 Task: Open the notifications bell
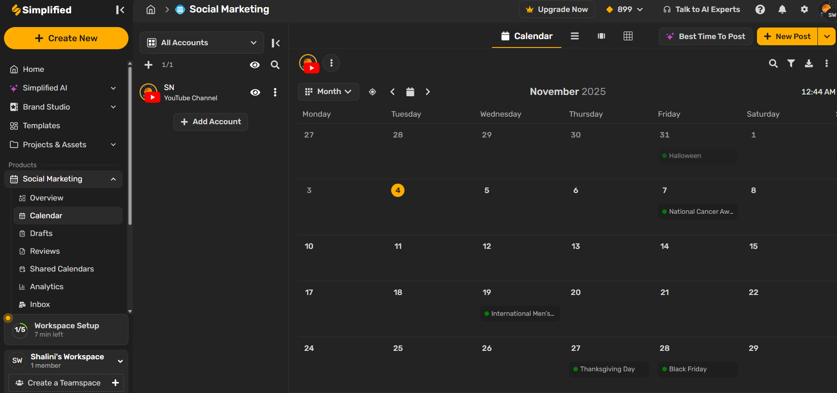[782, 9]
